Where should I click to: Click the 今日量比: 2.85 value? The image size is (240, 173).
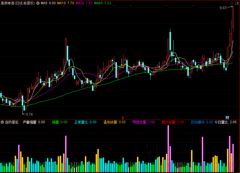point(226,122)
